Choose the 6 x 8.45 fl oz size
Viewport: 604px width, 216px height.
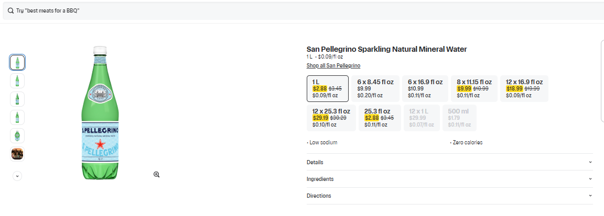(x=375, y=88)
